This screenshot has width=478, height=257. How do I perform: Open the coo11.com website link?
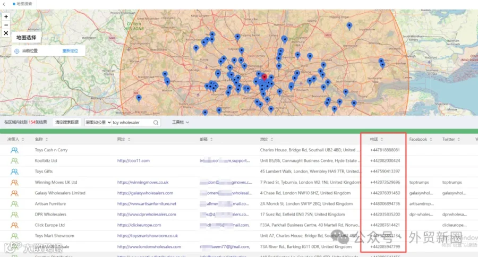tap(133, 161)
